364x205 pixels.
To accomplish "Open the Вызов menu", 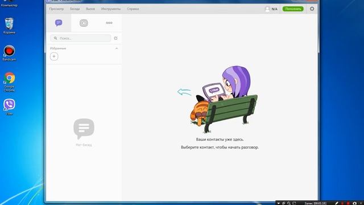I will click(x=90, y=9).
